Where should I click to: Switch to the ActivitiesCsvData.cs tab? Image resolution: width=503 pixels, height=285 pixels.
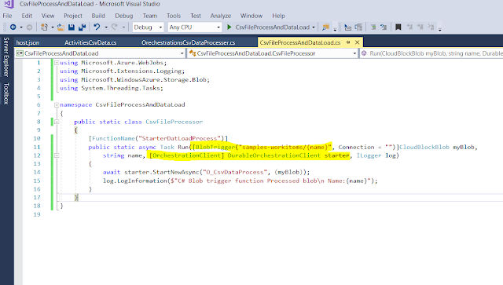(x=90, y=42)
